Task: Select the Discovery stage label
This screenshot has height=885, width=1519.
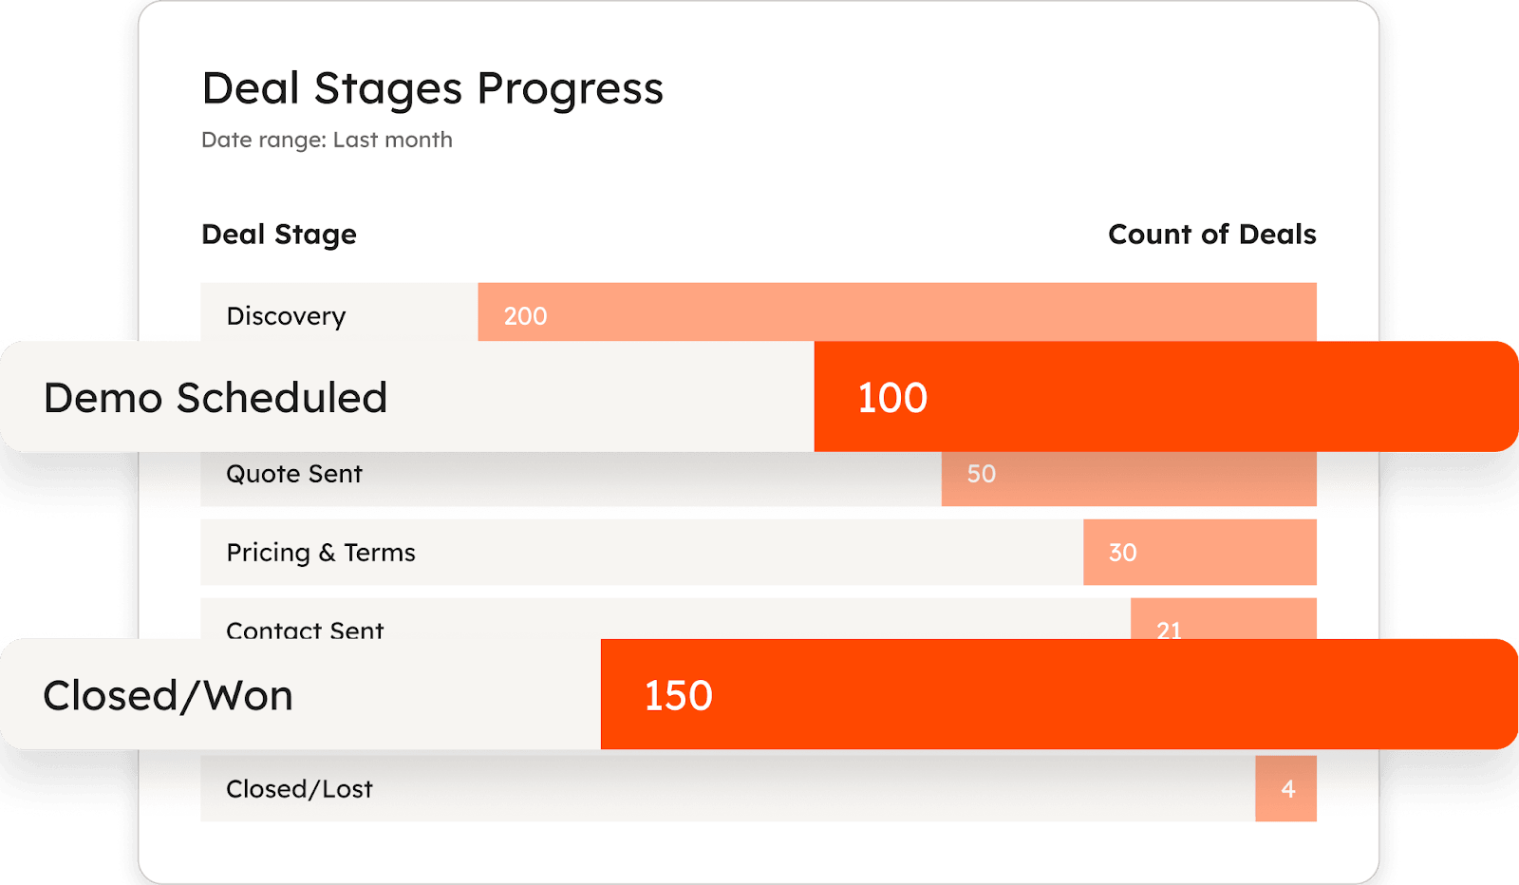Action: pos(286,316)
